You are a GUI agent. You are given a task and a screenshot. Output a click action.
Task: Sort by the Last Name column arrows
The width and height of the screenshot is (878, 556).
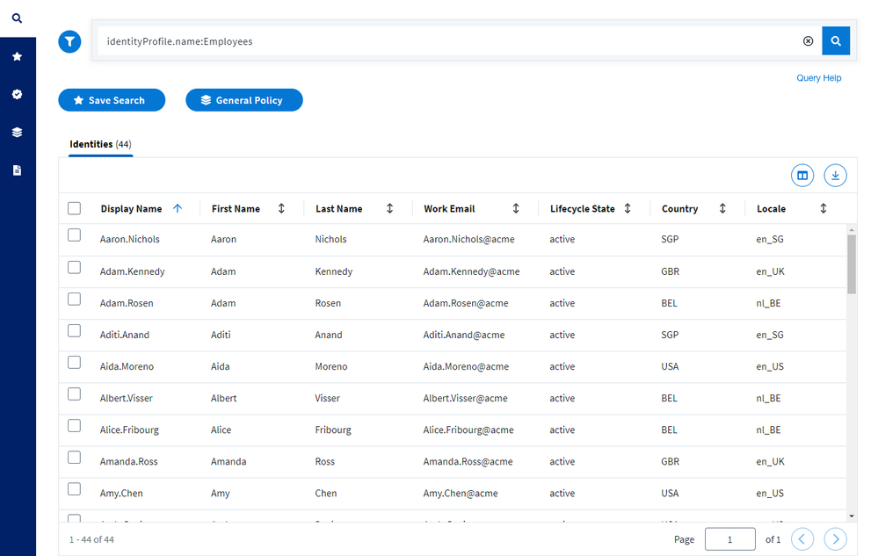click(x=389, y=208)
